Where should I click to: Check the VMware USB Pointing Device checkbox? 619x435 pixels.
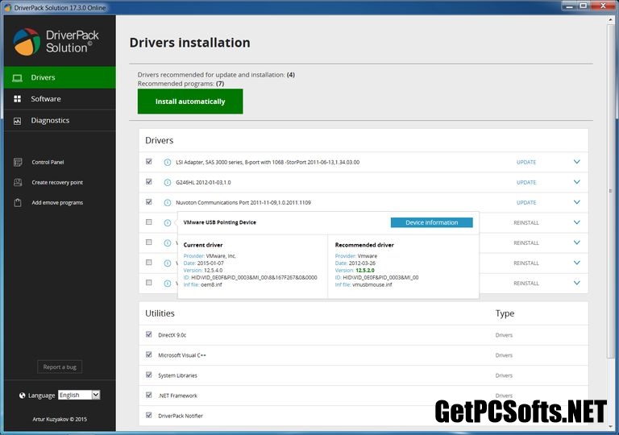[x=149, y=222]
